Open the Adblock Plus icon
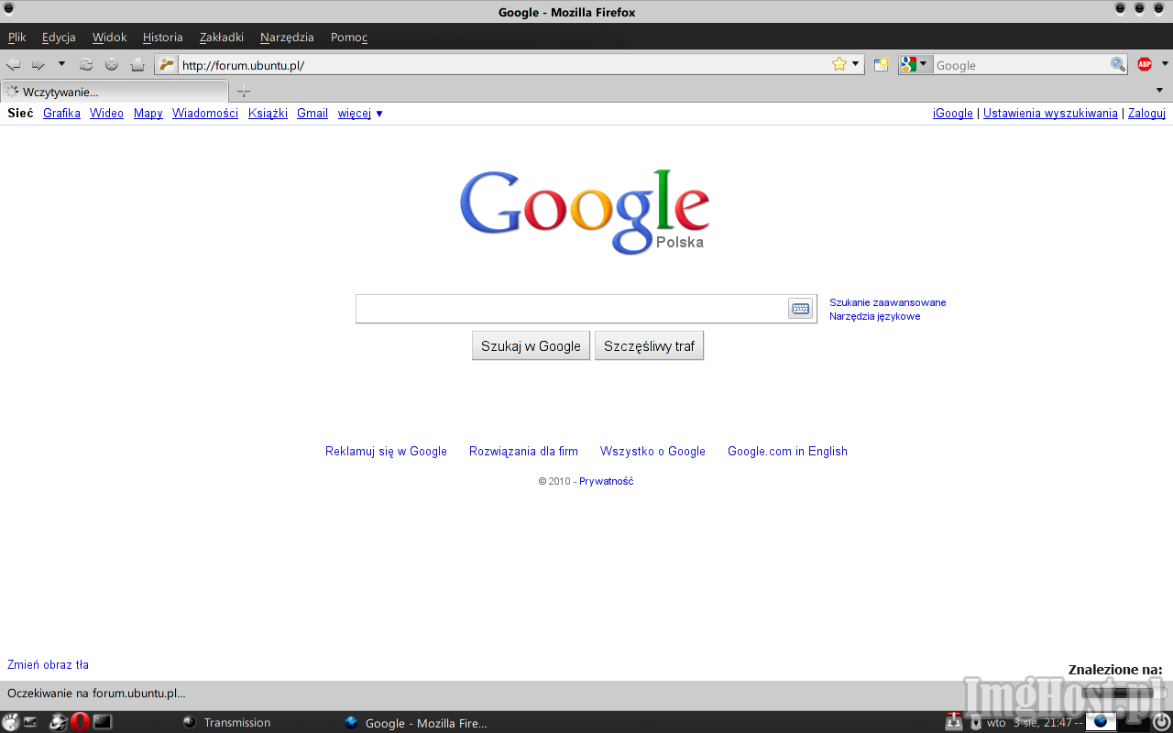Screen dimensions: 1173x733 click(1145, 64)
